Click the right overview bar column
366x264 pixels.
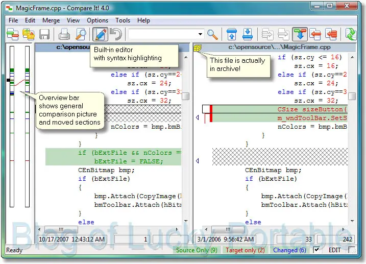coord(28,127)
